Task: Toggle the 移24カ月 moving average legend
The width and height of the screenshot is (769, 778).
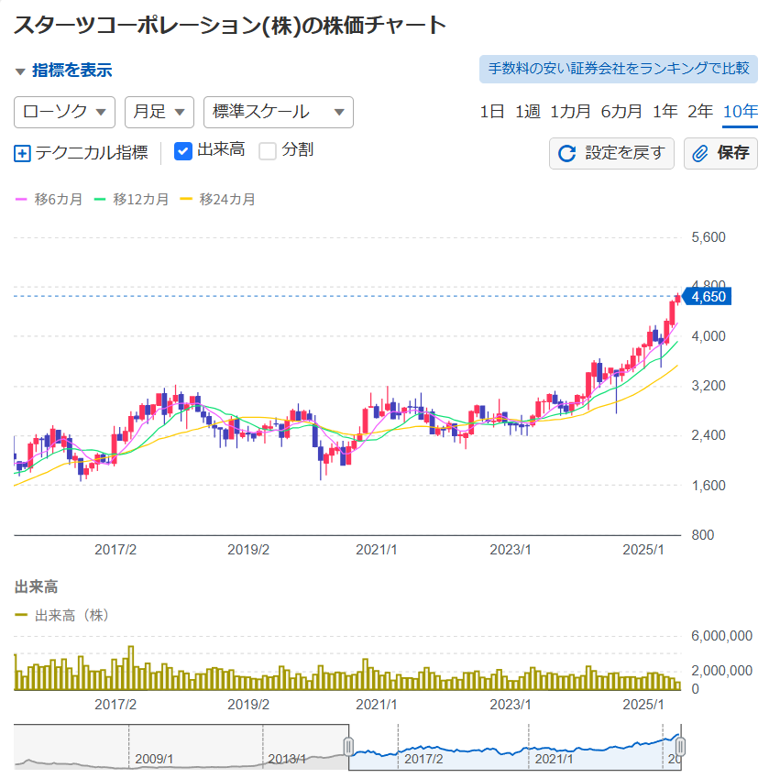Action: (217, 200)
